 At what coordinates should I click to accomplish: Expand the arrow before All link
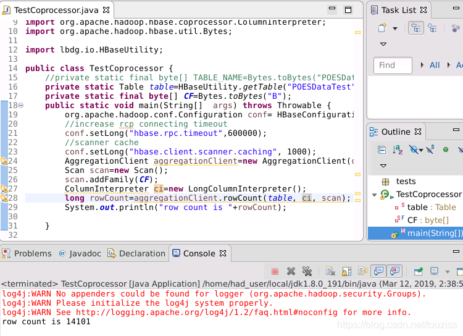coord(422,65)
